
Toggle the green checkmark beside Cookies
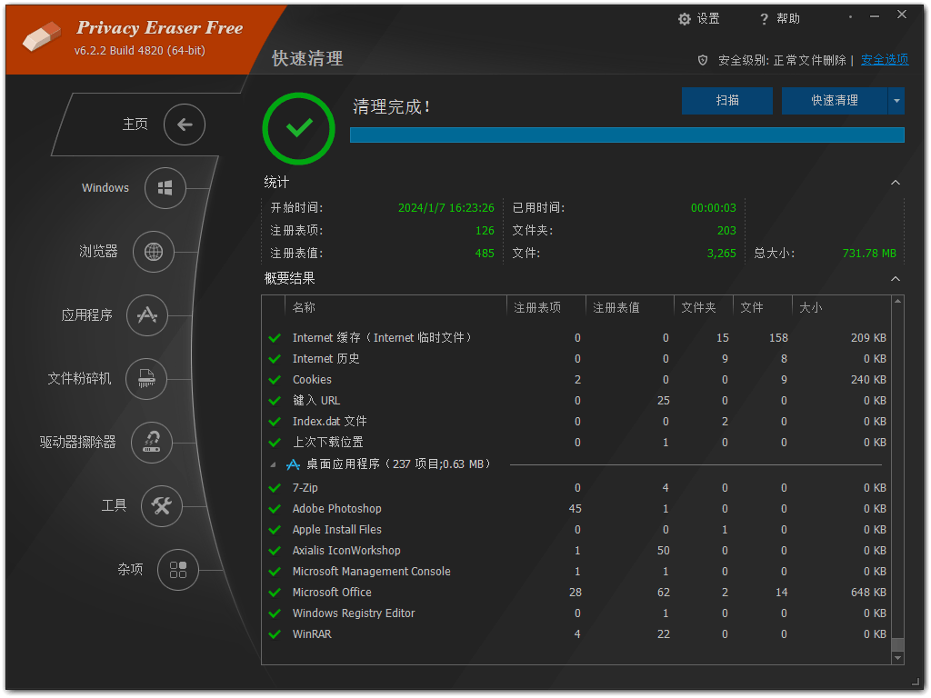[275, 379]
